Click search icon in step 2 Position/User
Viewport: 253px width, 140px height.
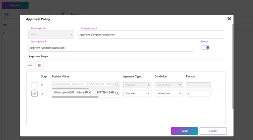pos(117,93)
